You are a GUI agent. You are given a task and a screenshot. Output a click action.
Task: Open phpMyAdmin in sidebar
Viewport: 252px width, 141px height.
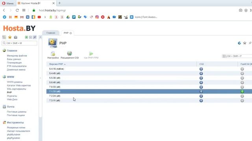13,135
